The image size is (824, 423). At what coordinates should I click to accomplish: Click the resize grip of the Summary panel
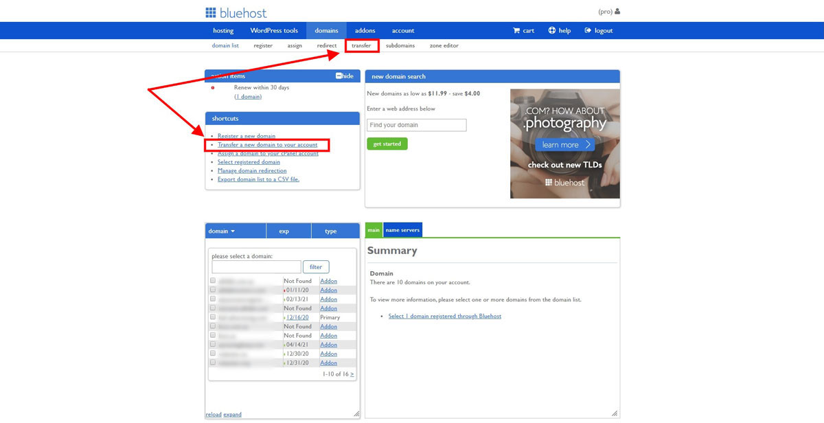click(615, 413)
